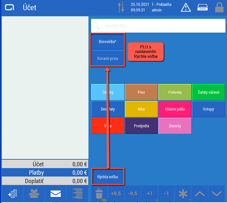Click the Hľadať PLU search field
This screenshot has height=203, width=227.
[158, 26]
